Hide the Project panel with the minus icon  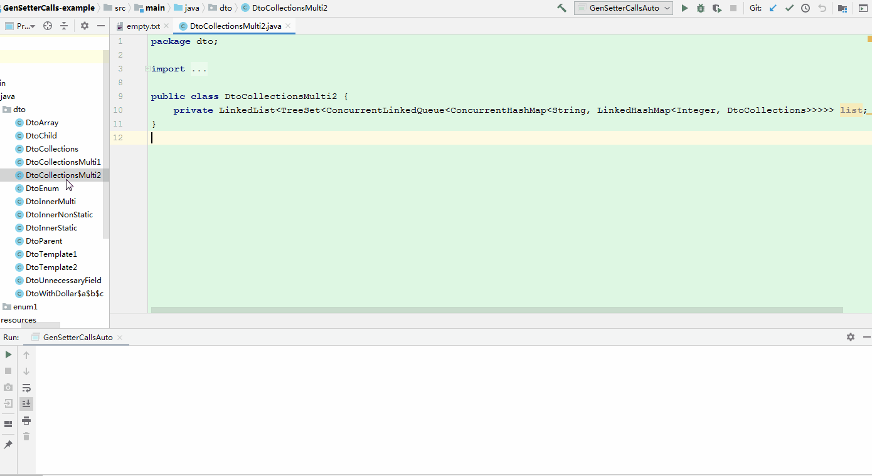pyautogui.click(x=100, y=26)
